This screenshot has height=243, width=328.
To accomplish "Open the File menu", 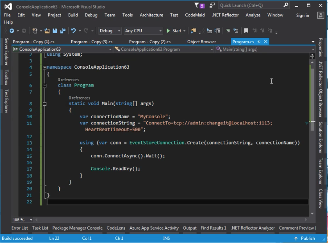I will [7, 15].
